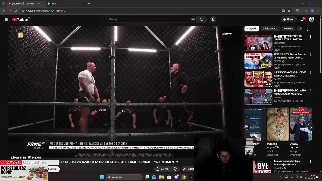Close the Kick browser tab
This screenshot has width=322, height=181.
coord(83,4)
